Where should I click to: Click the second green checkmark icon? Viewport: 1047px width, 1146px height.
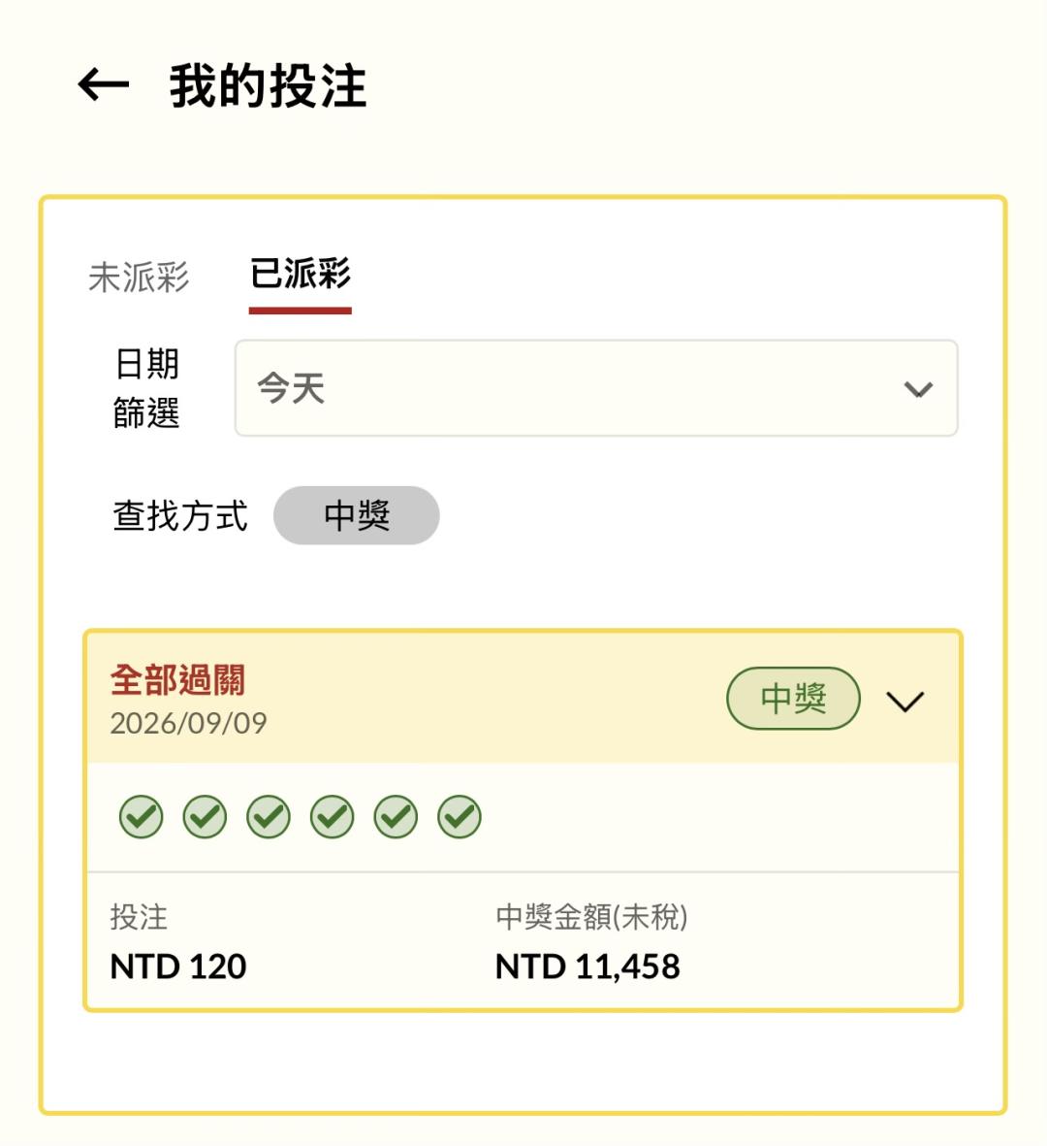tap(205, 816)
